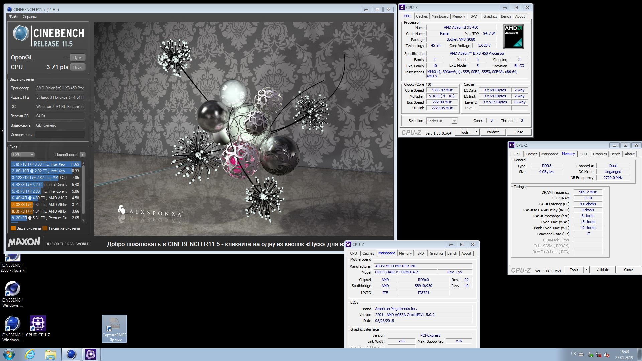
Task: Open system icon of CPU-Z processor window
Action: coord(402,7)
